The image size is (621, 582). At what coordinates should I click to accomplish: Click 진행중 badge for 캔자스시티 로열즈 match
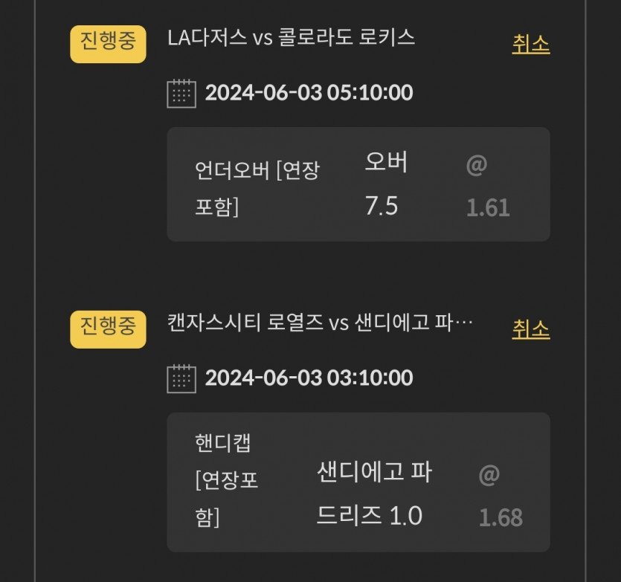click(108, 329)
